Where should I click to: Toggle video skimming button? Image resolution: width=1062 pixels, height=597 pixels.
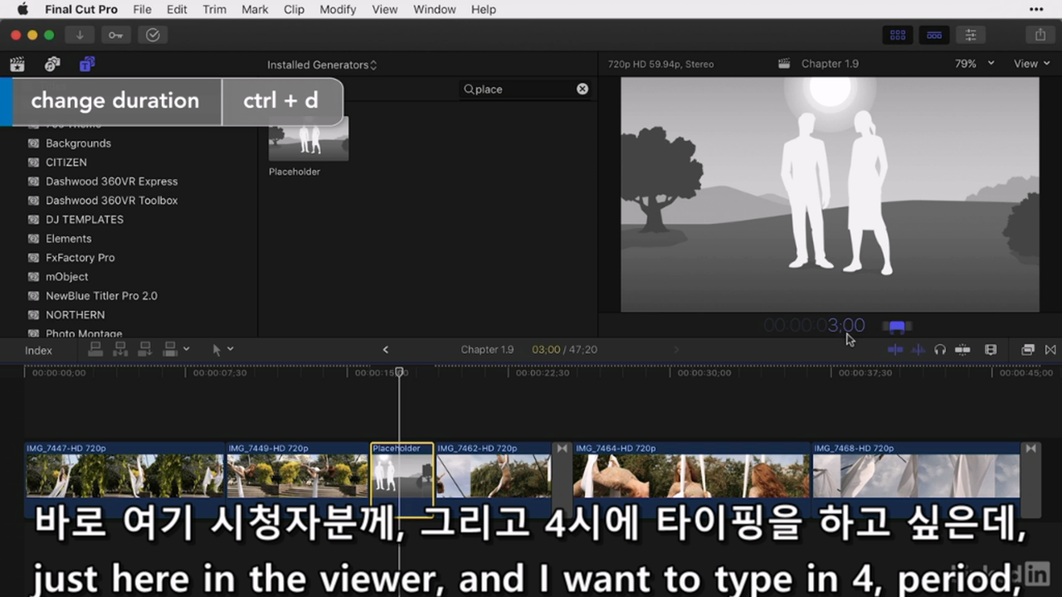pyautogui.click(x=895, y=350)
